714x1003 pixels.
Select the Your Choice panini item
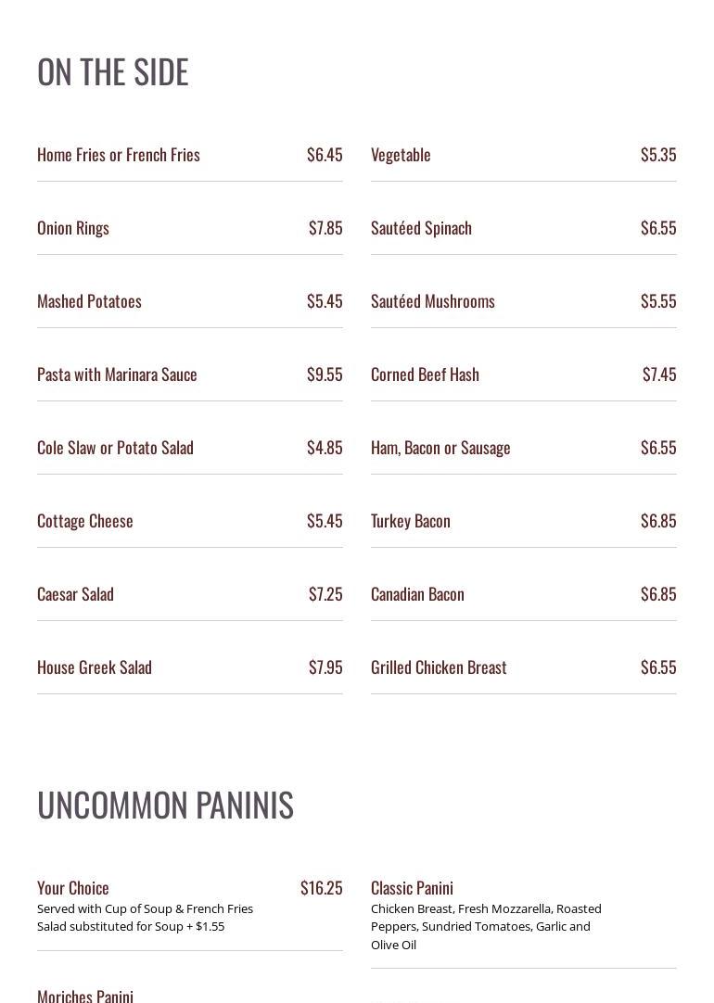click(73, 888)
